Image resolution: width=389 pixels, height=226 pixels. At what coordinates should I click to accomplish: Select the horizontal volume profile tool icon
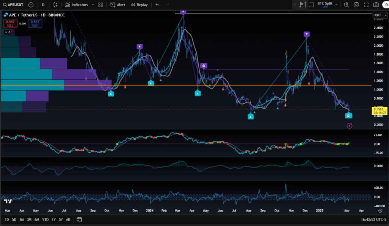coord(301,5)
